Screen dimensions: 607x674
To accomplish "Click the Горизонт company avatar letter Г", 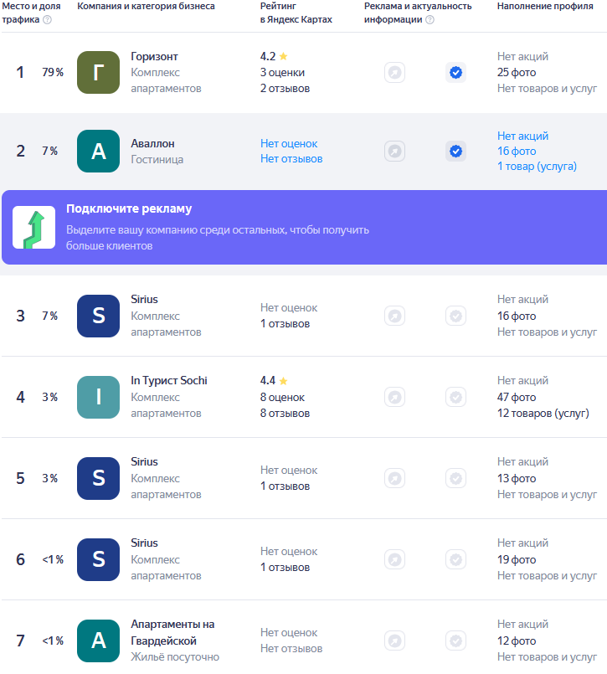I will pyautogui.click(x=99, y=72).
